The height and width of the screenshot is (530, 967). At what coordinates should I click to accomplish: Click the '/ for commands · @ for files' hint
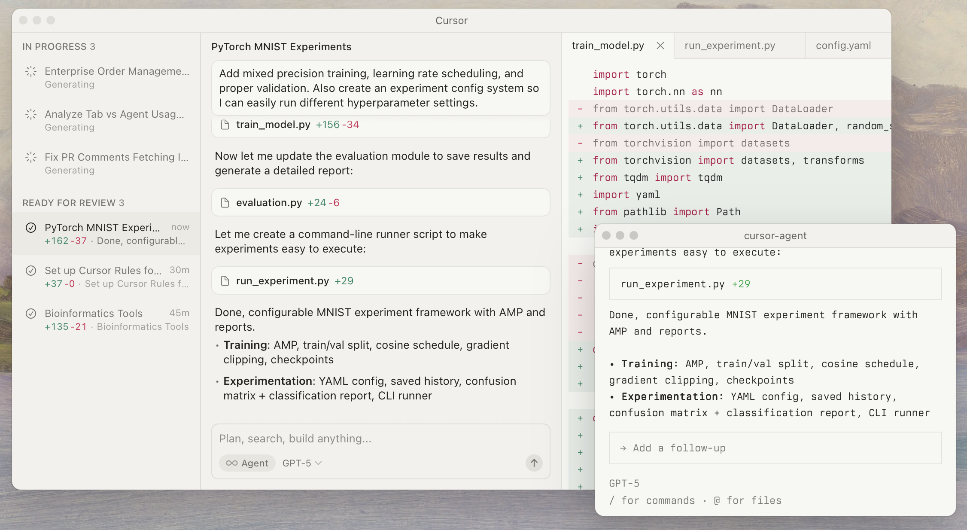[695, 500]
